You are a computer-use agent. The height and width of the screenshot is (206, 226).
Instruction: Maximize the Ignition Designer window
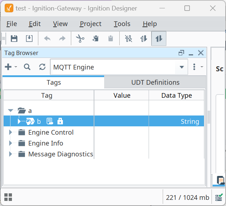(187, 8)
